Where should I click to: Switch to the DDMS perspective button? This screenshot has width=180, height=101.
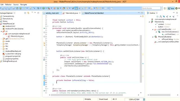pyautogui.click(x=178, y=8)
